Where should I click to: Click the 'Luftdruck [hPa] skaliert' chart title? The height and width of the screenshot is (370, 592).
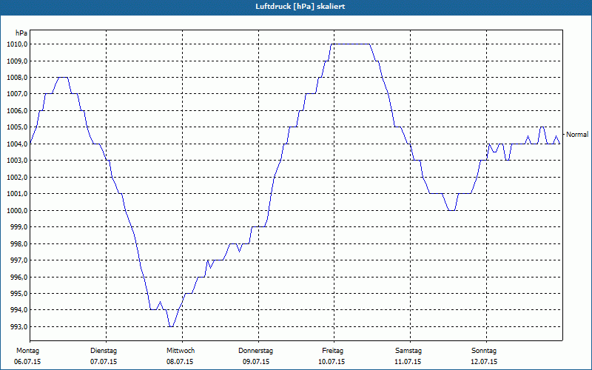pos(300,7)
